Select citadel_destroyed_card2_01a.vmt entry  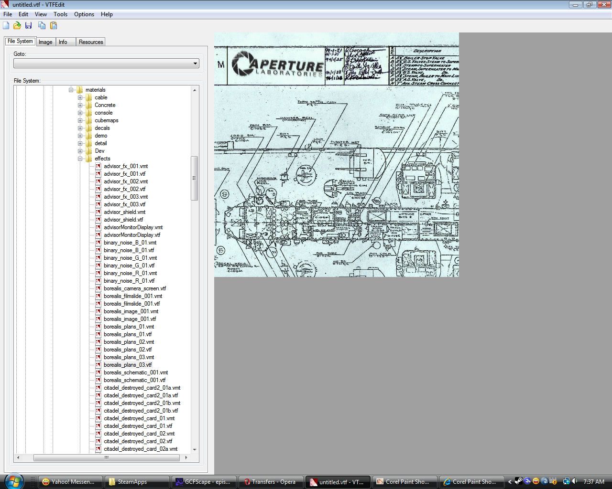142,388
